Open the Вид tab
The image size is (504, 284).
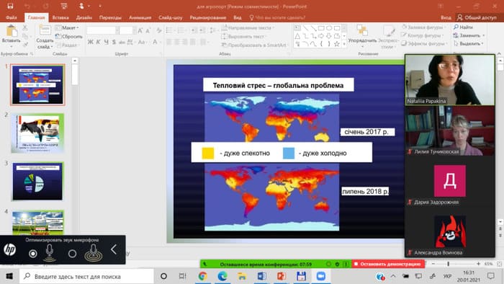click(238, 17)
